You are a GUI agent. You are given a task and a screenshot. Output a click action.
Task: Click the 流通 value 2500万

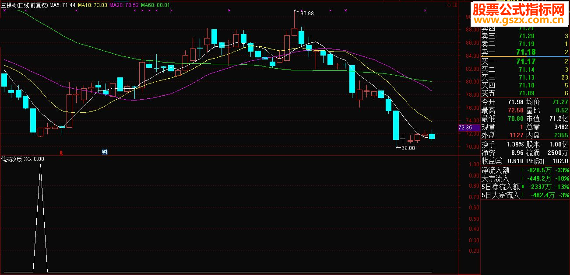click(559, 153)
